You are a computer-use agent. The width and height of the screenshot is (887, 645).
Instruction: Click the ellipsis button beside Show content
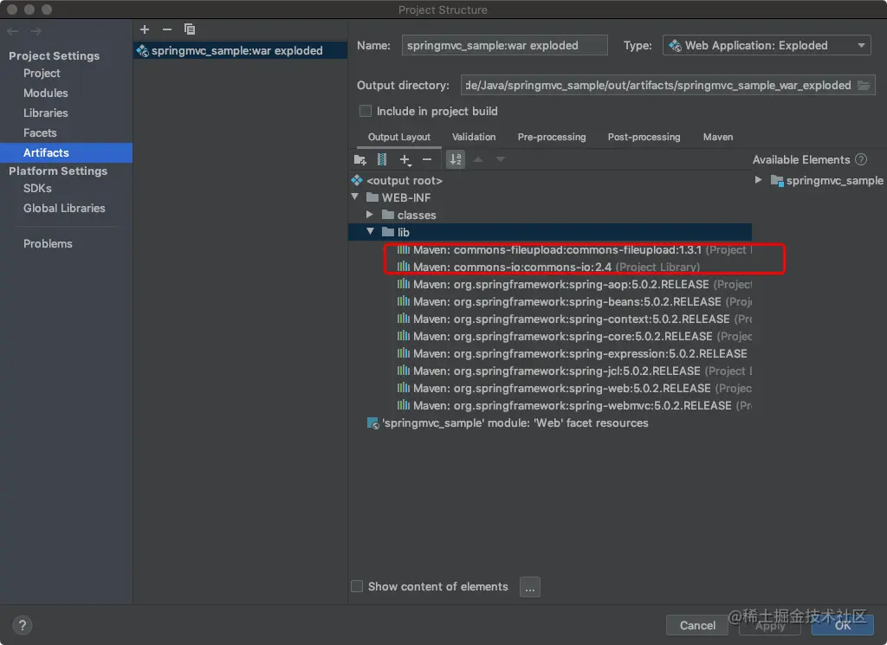(x=529, y=587)
